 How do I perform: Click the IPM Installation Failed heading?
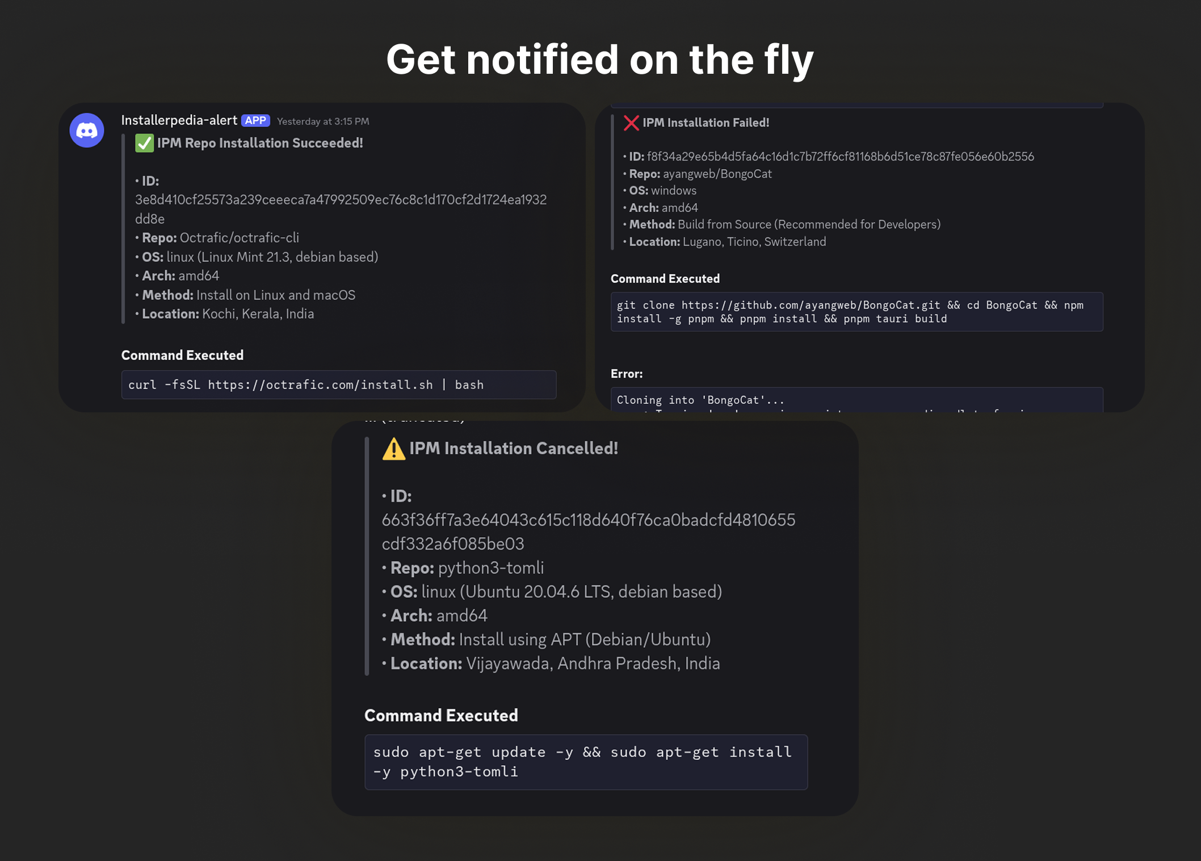706,123
